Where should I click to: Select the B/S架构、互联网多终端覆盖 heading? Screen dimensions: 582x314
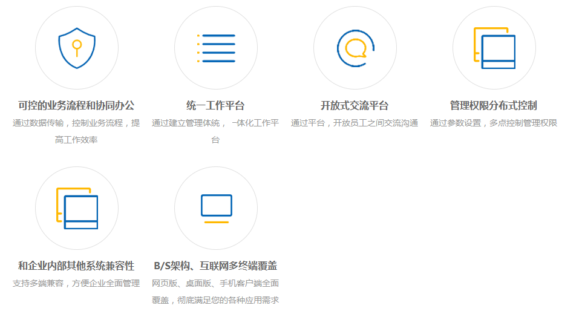tap(216, 266)
